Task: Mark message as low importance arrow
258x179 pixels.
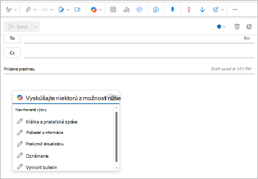Action: tap(202, 9)
